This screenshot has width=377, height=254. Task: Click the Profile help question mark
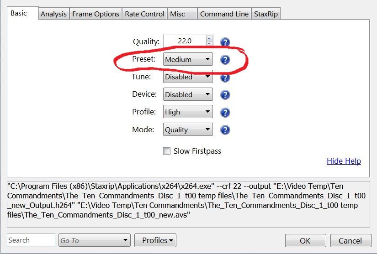tap(225, 112)
